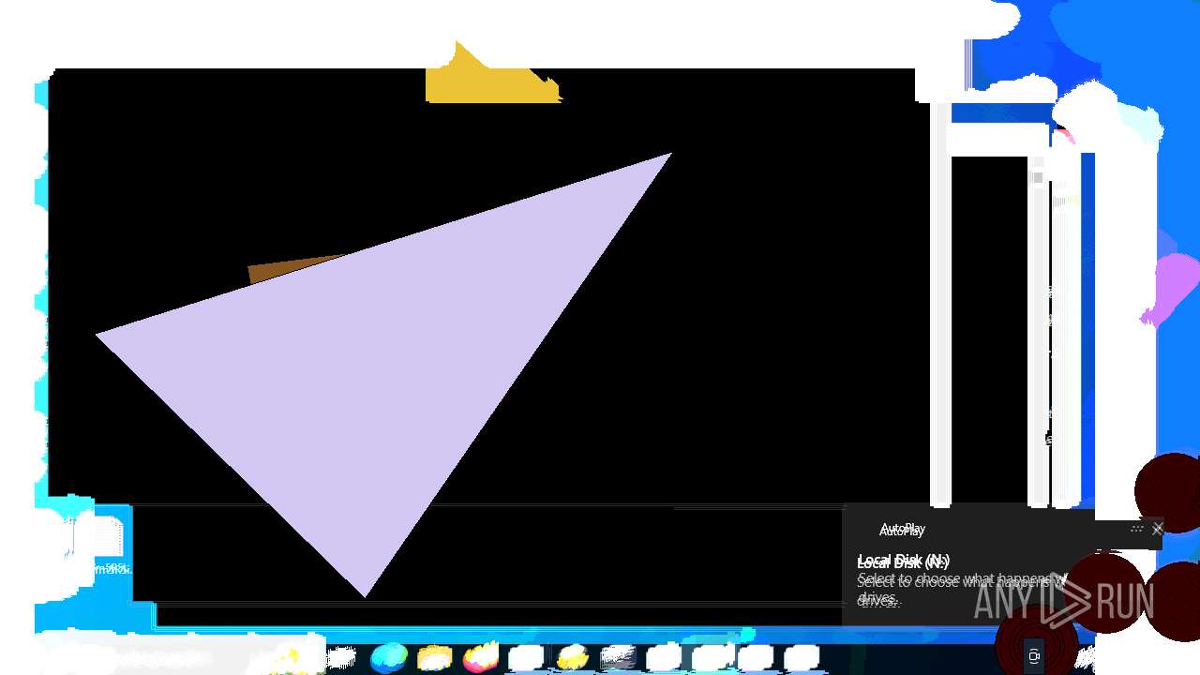Click the system tray camera-shaped icon

(x=1034, y=656)
